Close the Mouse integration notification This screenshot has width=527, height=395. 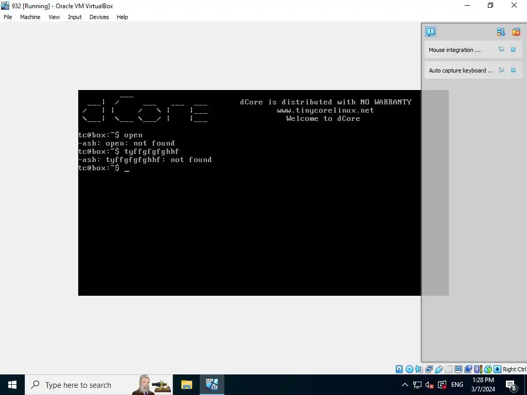(513, 50)
